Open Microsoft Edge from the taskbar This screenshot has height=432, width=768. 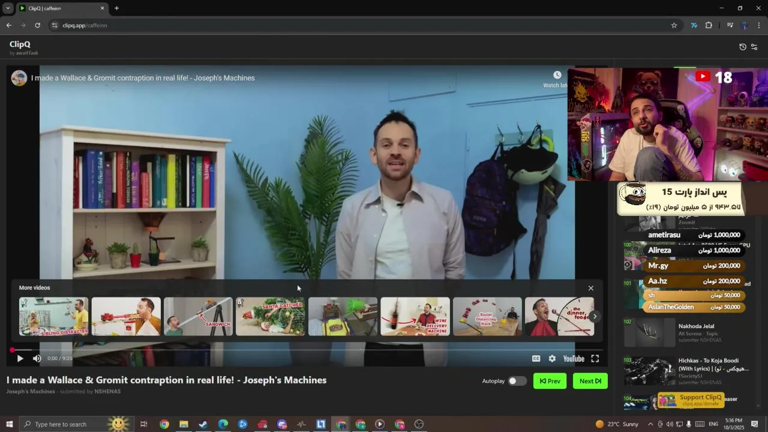pyautogui.click(x=223, y=424)
